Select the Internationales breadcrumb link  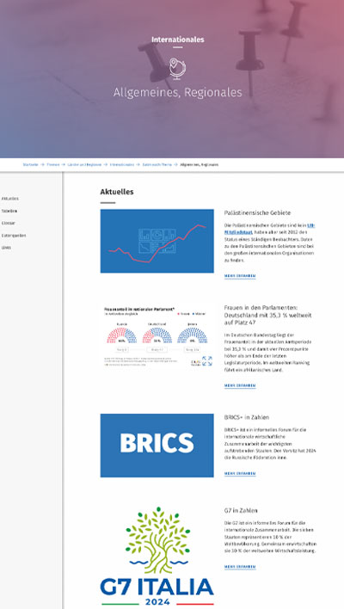click(122, 164)
